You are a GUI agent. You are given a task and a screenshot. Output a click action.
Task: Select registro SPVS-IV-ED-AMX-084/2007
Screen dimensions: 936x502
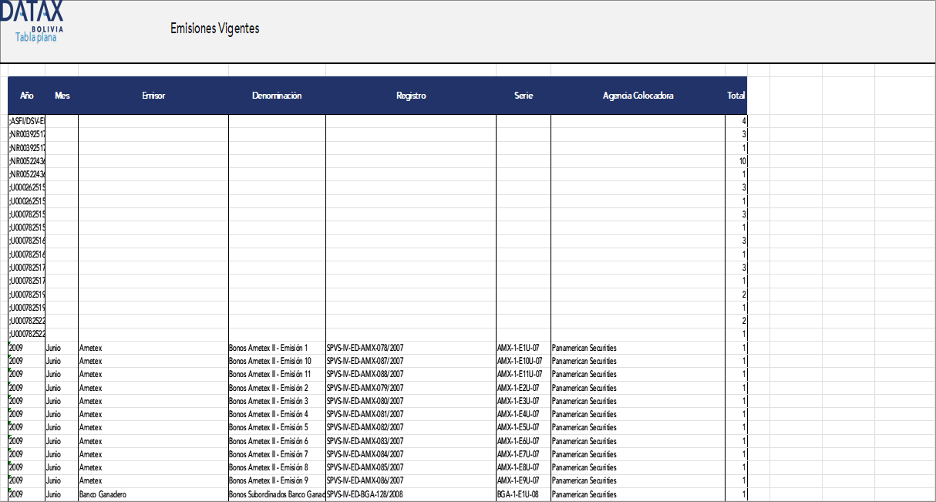tap(411, 454)
